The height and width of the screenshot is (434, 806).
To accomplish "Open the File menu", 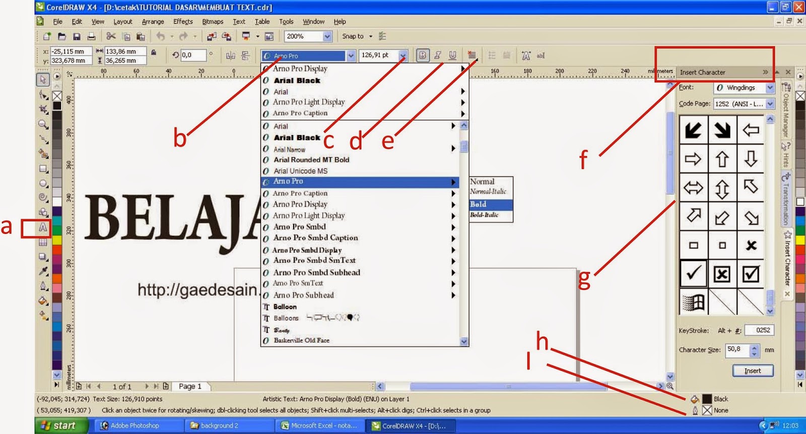I will [x=58, y=22].
